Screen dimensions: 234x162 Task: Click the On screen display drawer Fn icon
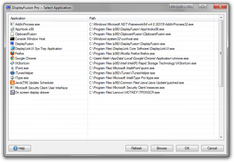pos(12,92)
